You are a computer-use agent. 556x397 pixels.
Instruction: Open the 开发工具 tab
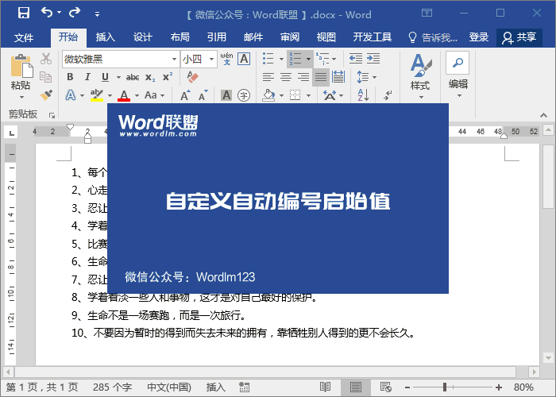click(373, 37)
